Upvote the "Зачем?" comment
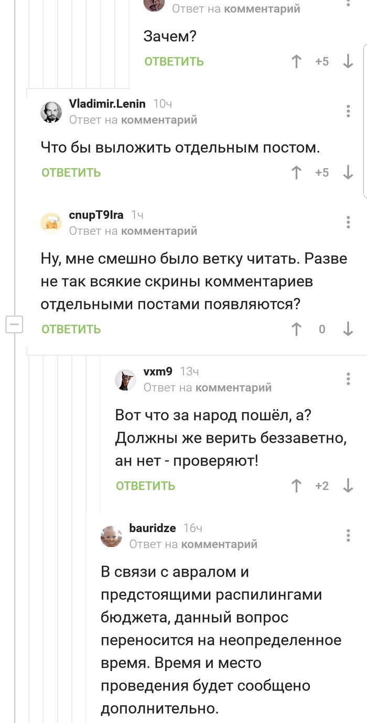367x723 pixels. 296,62
